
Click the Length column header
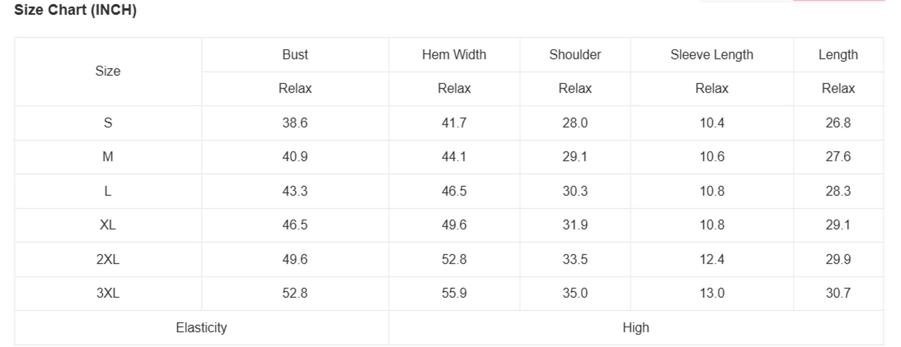(838, 54)
